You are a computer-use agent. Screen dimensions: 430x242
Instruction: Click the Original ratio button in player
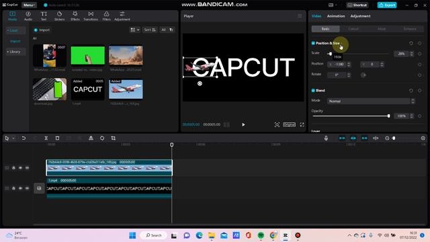pyautogui.click(x=290, y=124)
